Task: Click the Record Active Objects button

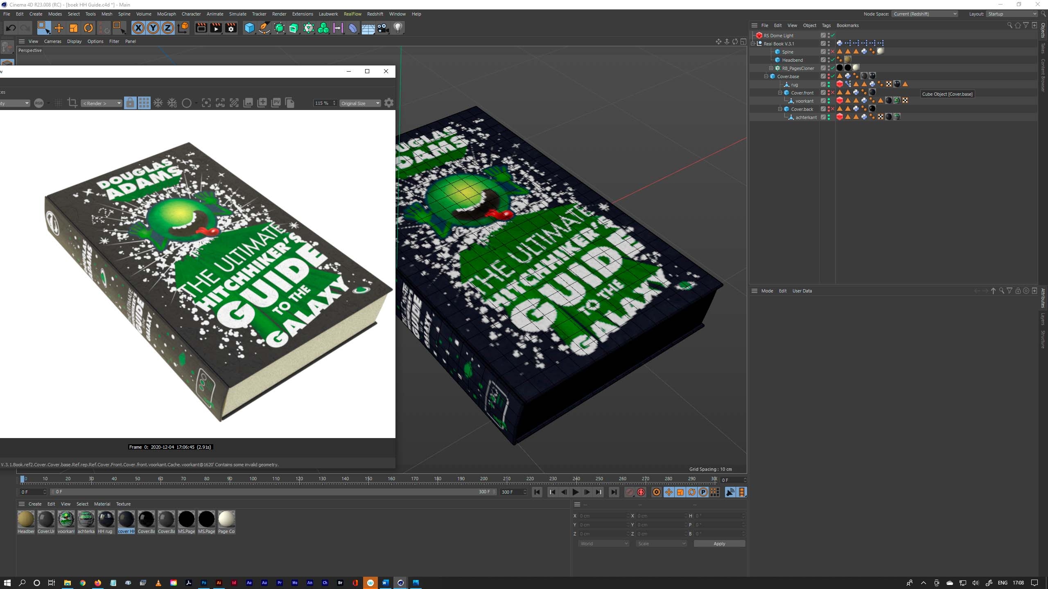Action: pyautogui.click(x=630, y=492)
